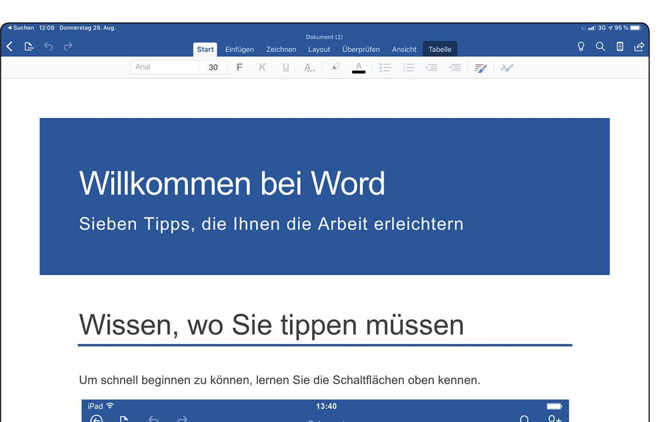This screenshot has height=422, width=669.
Task: Return to Suchen app via status bar
Action: pos(21,27)
